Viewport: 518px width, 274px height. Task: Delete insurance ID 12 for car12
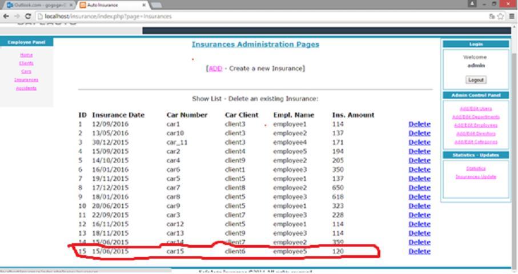(x=420, y=224)
